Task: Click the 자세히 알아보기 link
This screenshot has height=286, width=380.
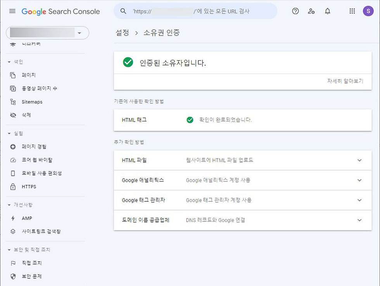Action: [x=345, y=81]
